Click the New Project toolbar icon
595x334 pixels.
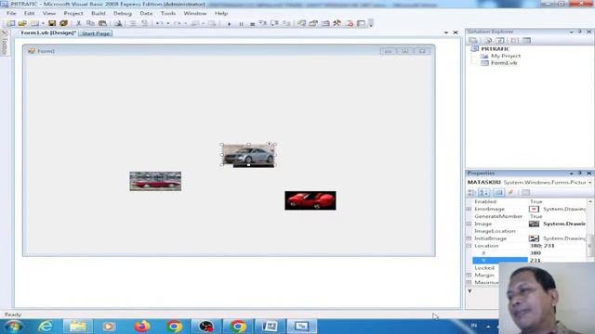coord(10,23)
